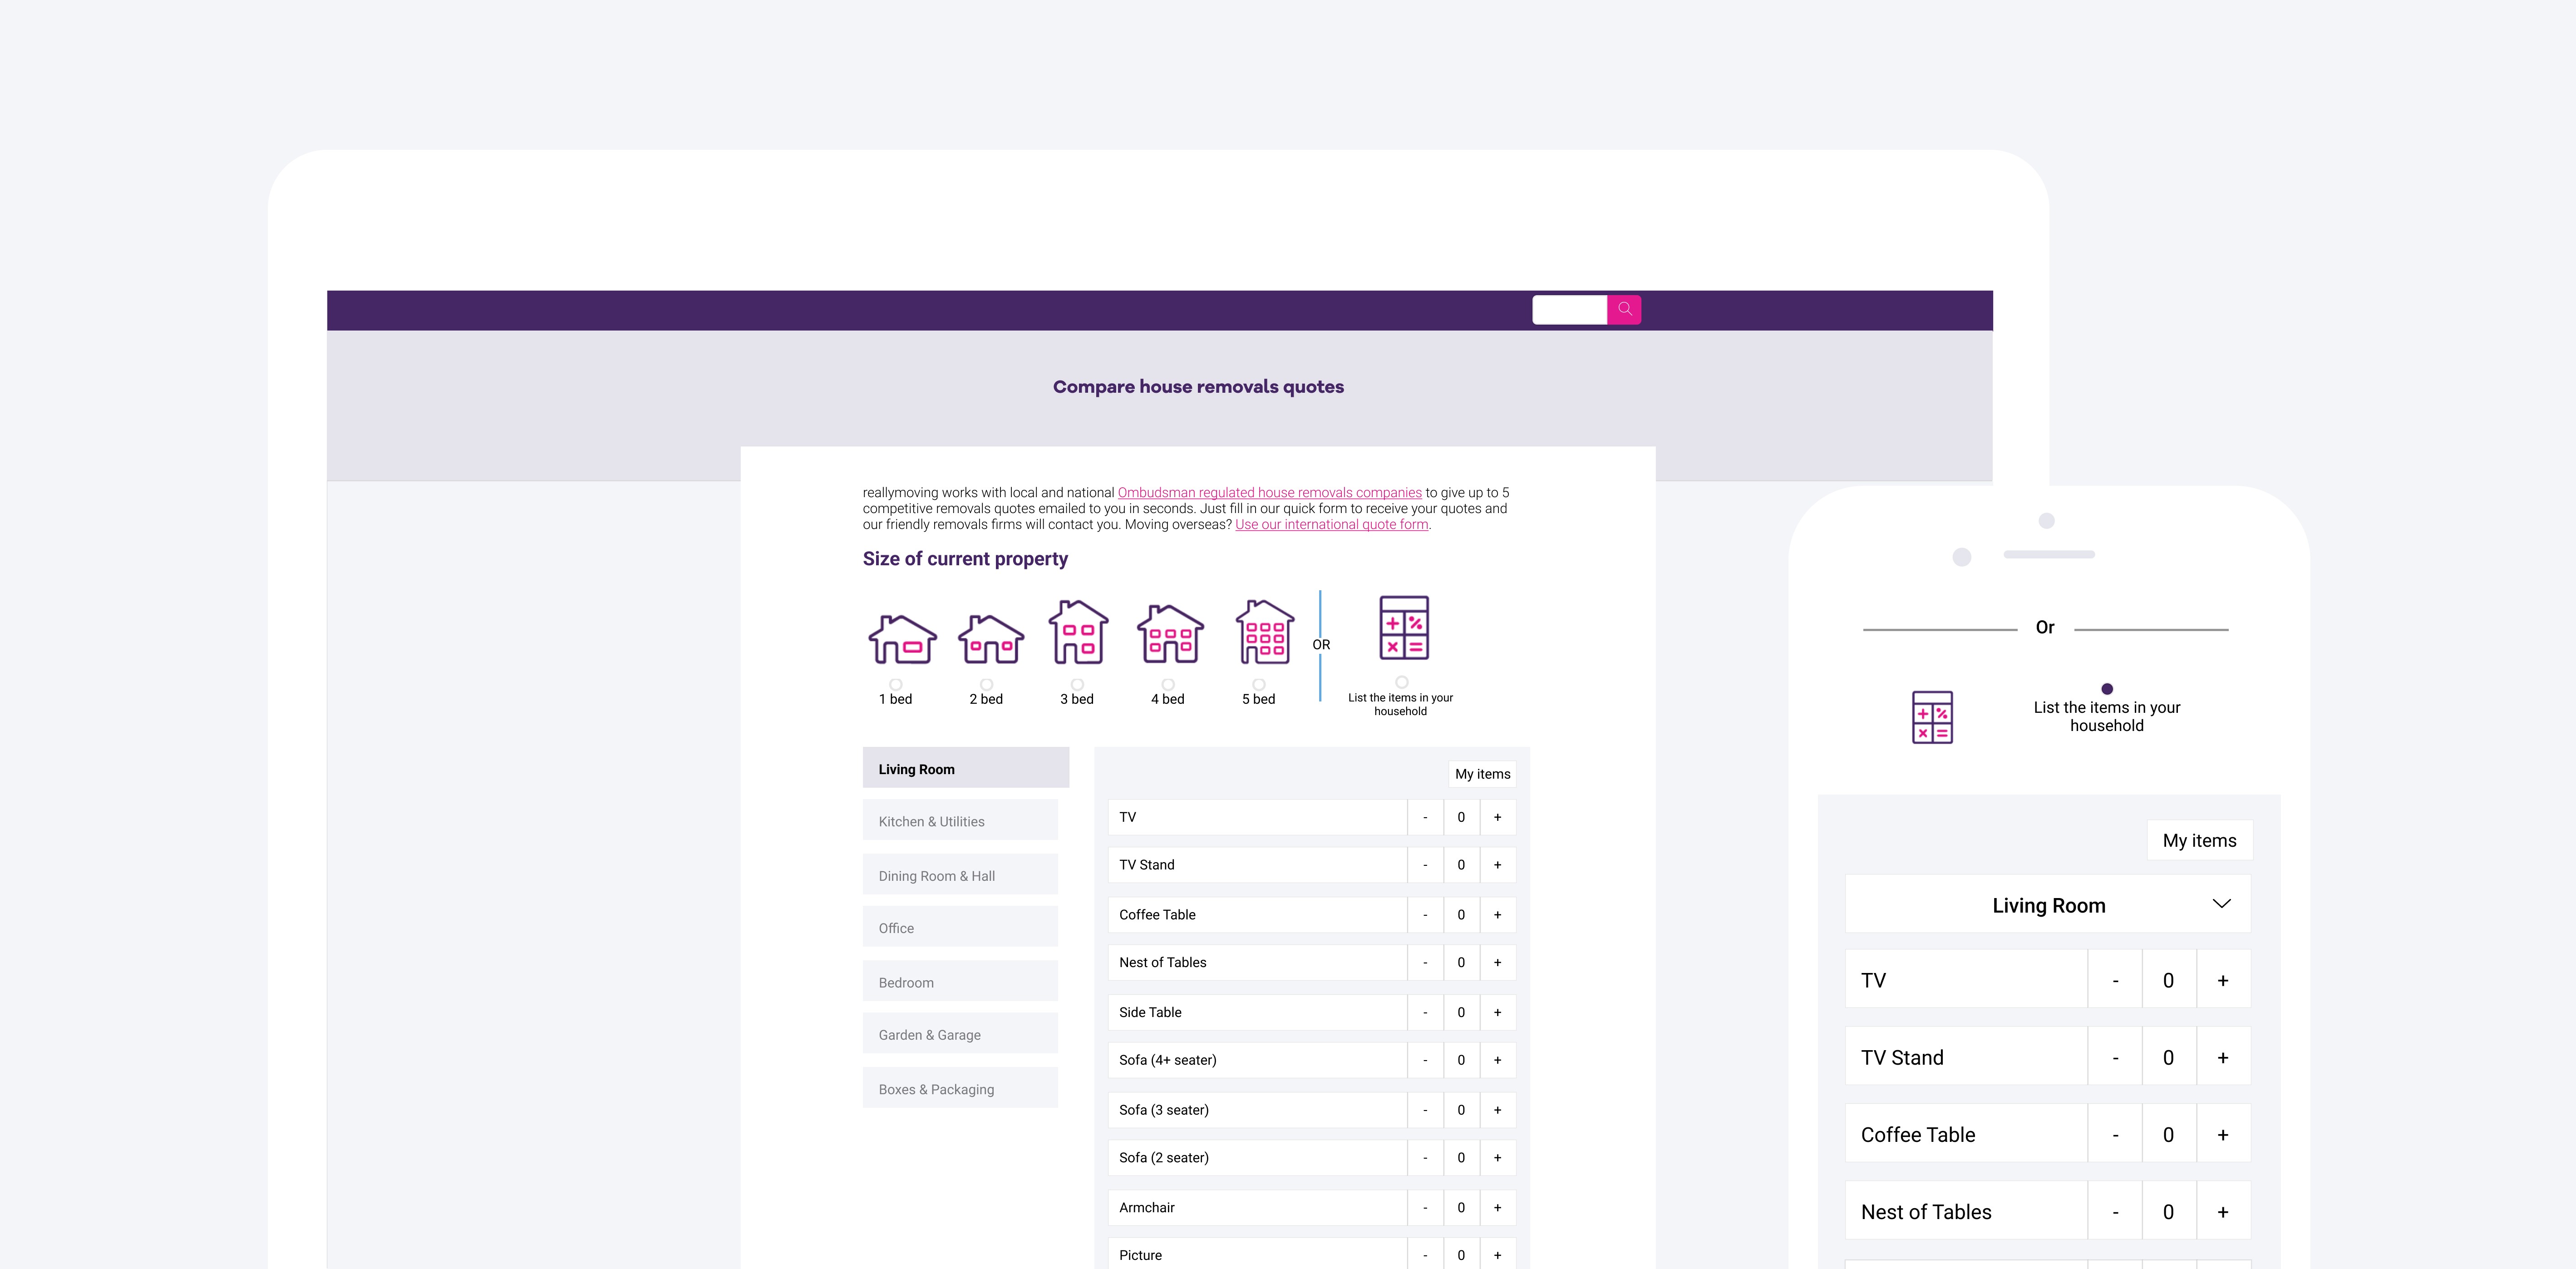This screenshot has width=2576, height=1269.
Task: Increase Armchair quantity
Action: click(1497, 1207)
